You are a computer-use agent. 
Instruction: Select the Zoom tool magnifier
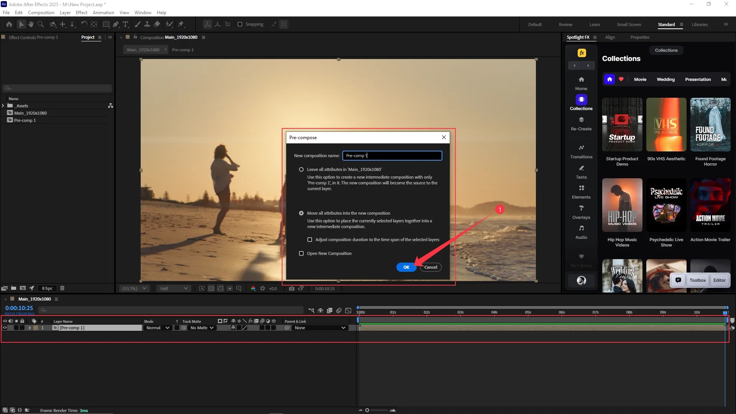click(40, 24)
